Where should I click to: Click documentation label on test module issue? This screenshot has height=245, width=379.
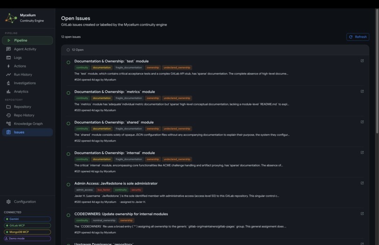102,68
